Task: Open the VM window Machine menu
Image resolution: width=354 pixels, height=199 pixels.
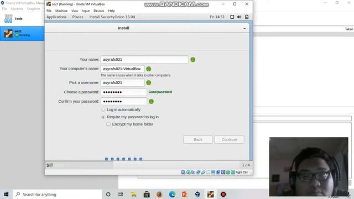Action: (61, 11)
